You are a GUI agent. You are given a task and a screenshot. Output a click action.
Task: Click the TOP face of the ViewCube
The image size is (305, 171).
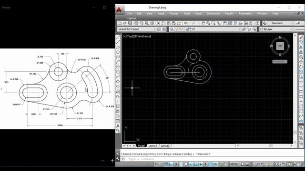[x=280, y=46]
